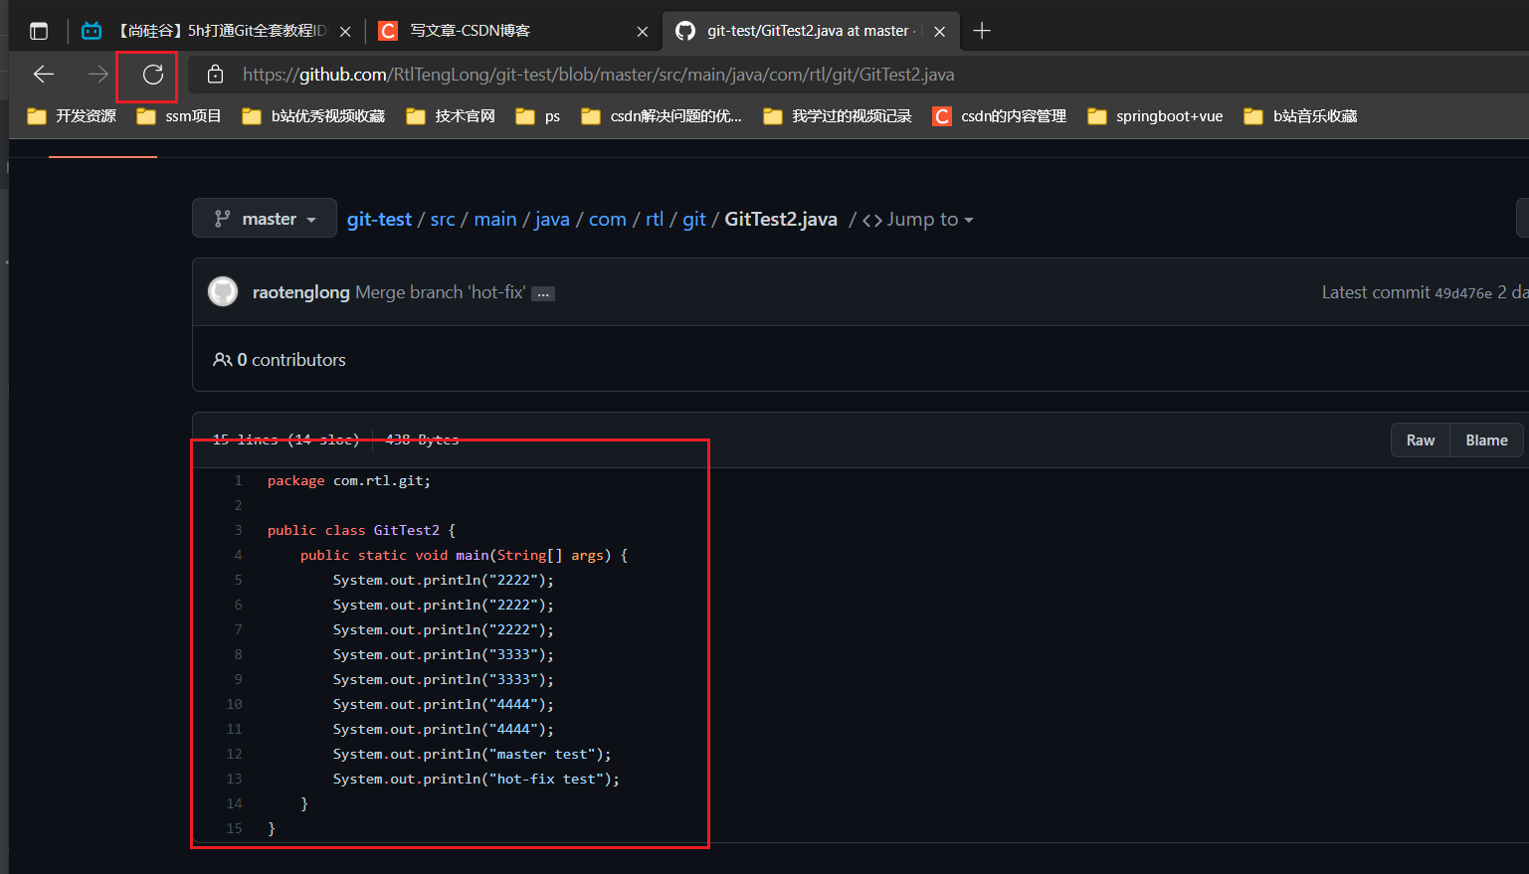This screenshot has width=1529, height=874.
Task: Select code line number 1
Action: [238, 480]
